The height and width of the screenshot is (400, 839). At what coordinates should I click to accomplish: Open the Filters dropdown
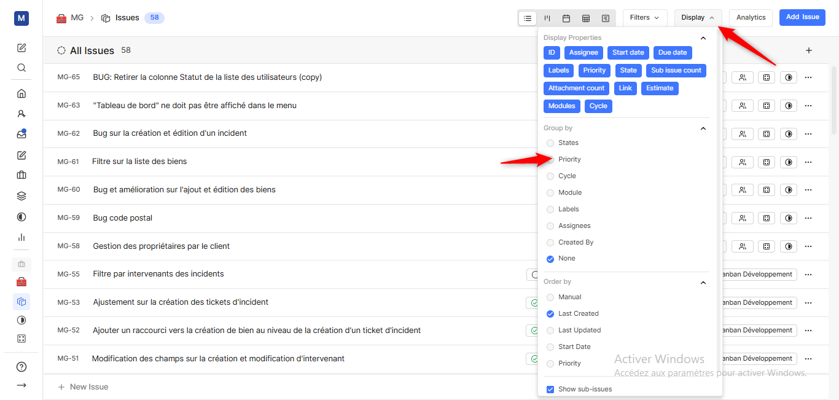[x=645, y=18]
